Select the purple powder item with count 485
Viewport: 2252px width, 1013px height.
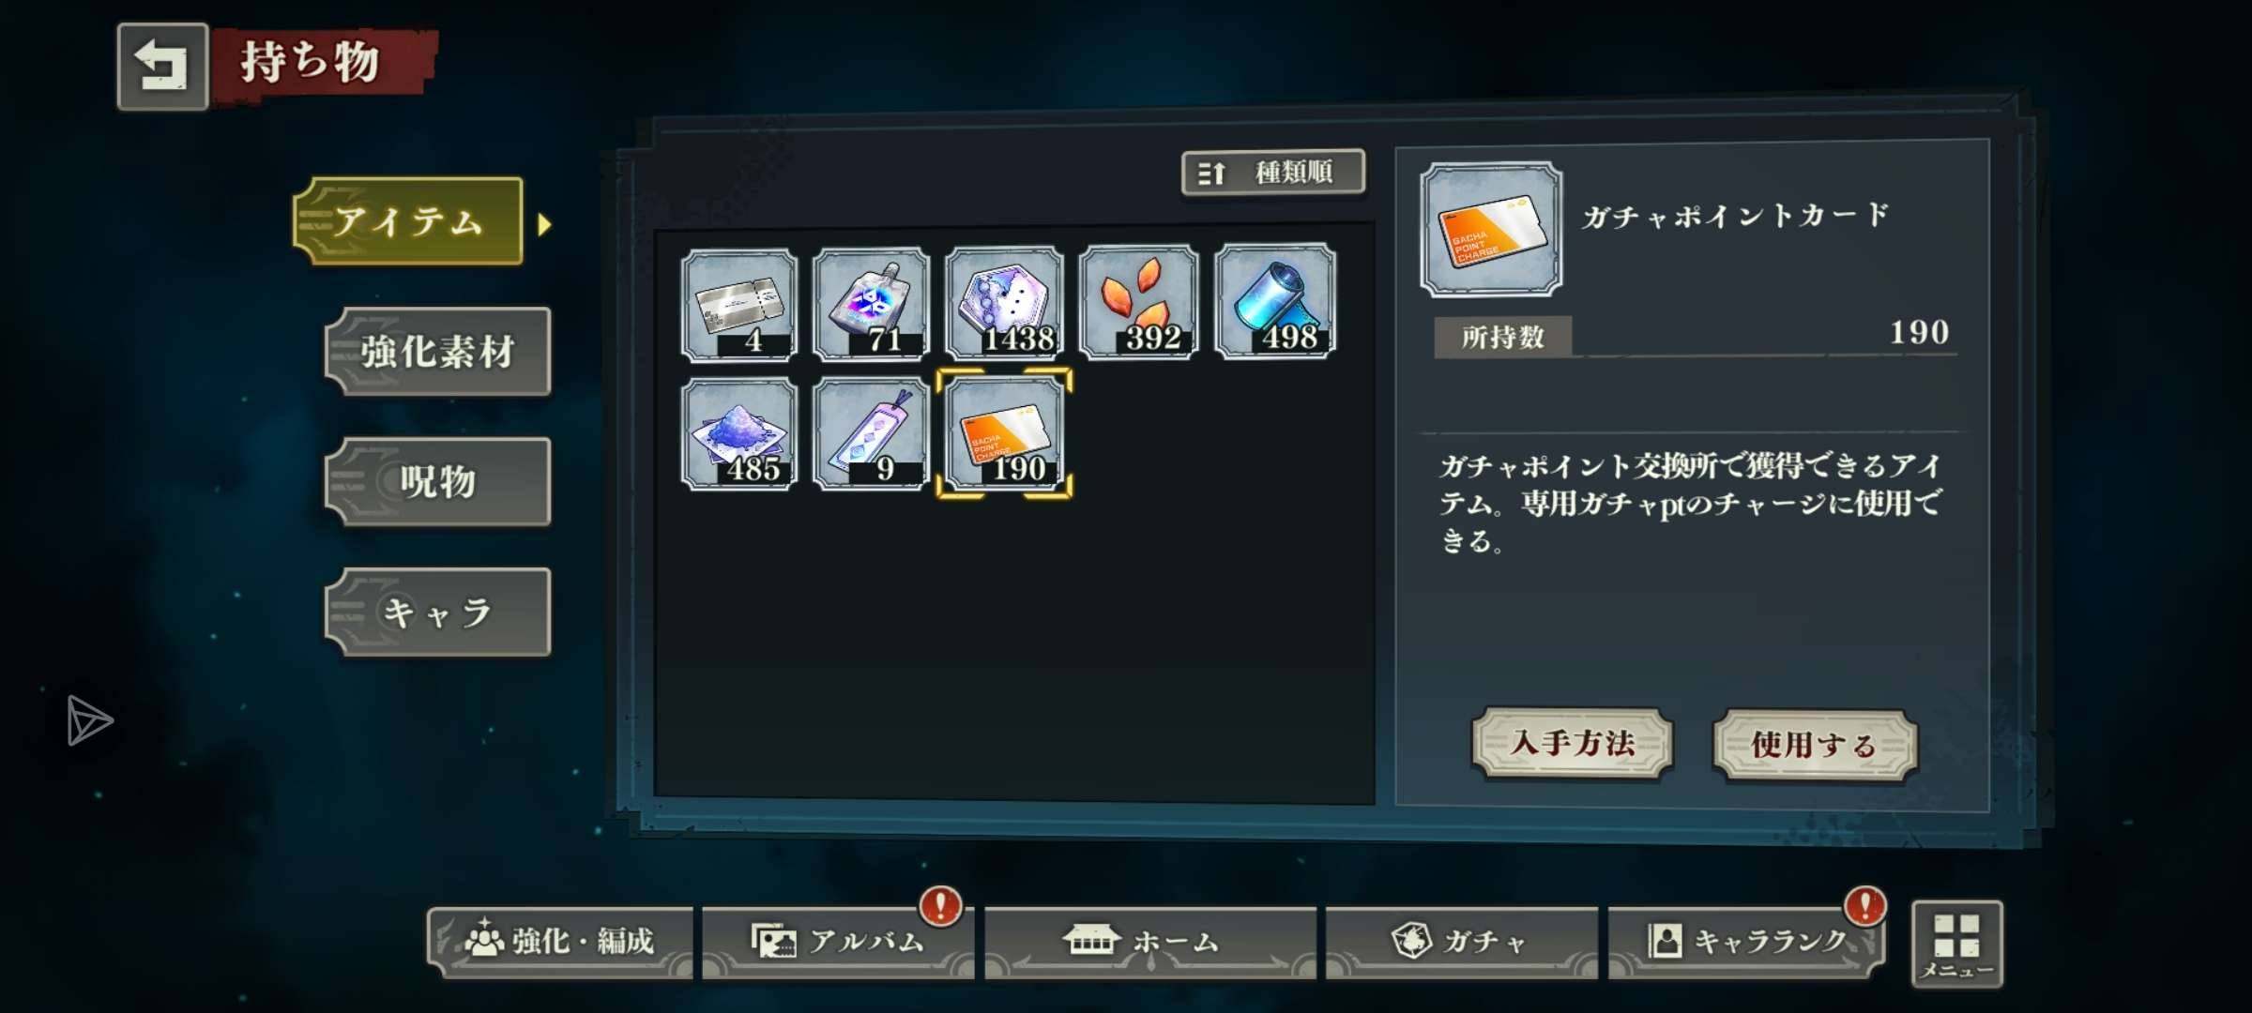tap(739, 434)
